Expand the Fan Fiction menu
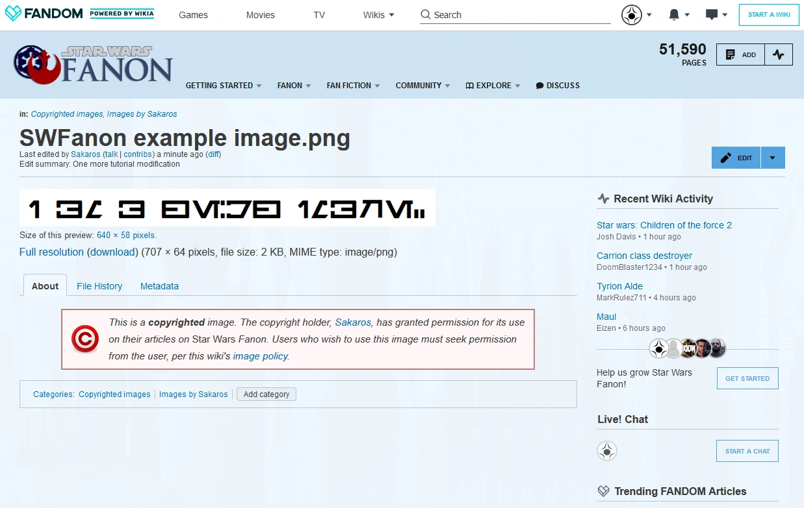This screenshot has width=804, height=508. [353, 86]
